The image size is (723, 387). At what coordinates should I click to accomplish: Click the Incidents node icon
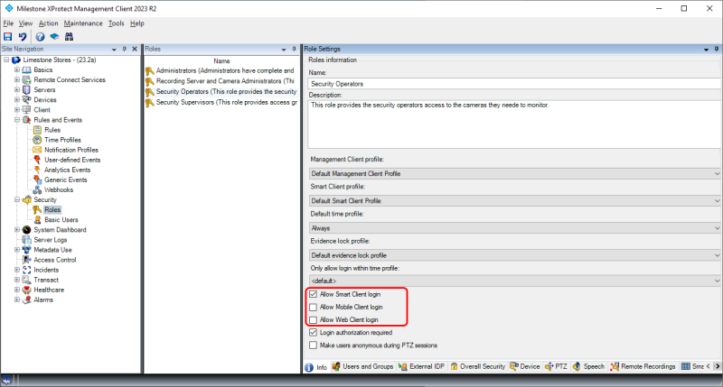(x=27, y=270)
